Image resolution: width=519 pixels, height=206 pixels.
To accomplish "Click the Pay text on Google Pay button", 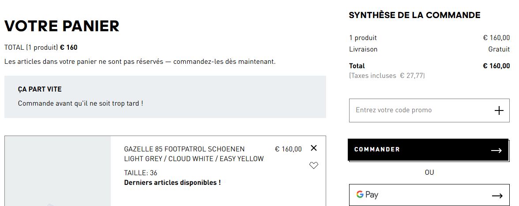I will [372, 195].
